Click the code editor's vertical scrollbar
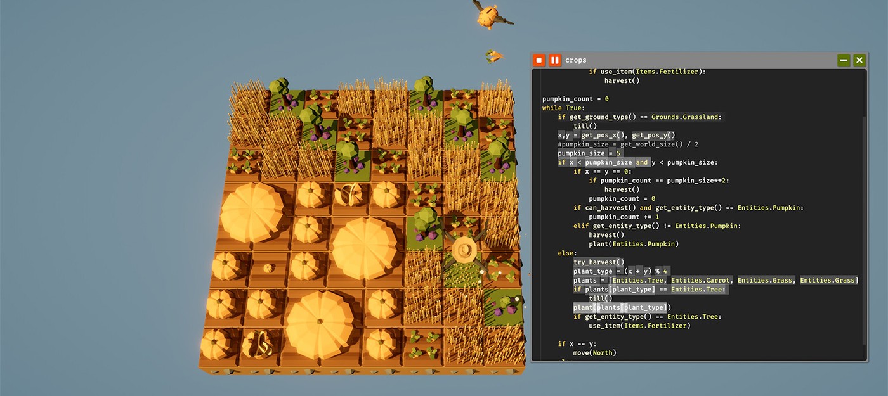The width and height of the screenshot is (888, 396). pos(864,228)
